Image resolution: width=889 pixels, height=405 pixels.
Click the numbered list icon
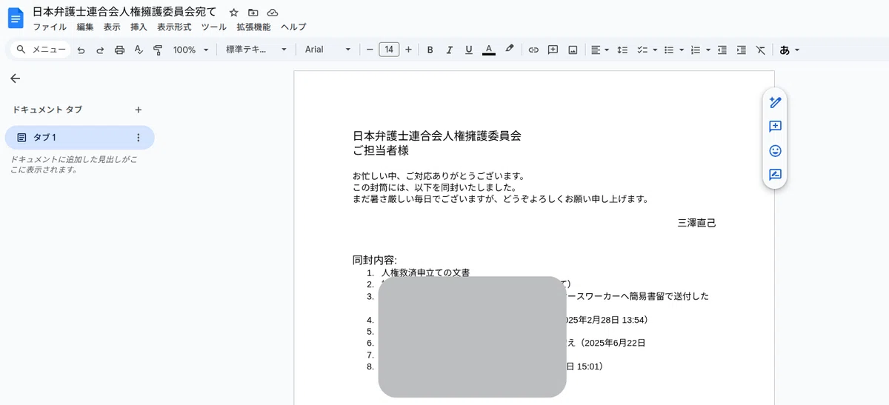coord(695,50)
